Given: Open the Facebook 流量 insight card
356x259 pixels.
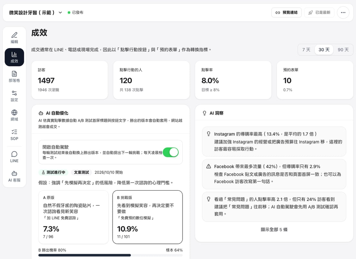Looking at the screenshot, I should pos(274,174).
